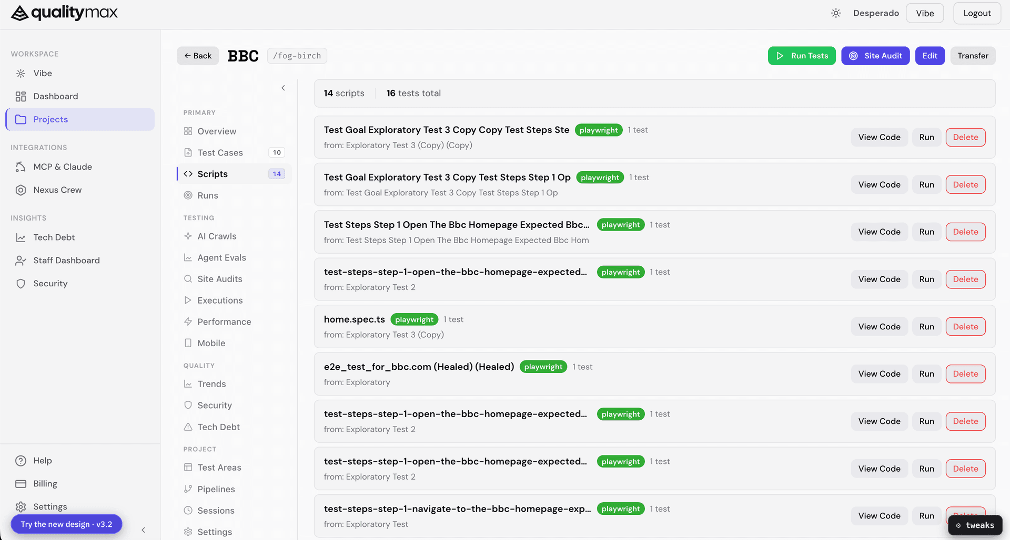
Task: Click playwright tag on e2e_test_for_bbc.com row
Action: [543, 367]
